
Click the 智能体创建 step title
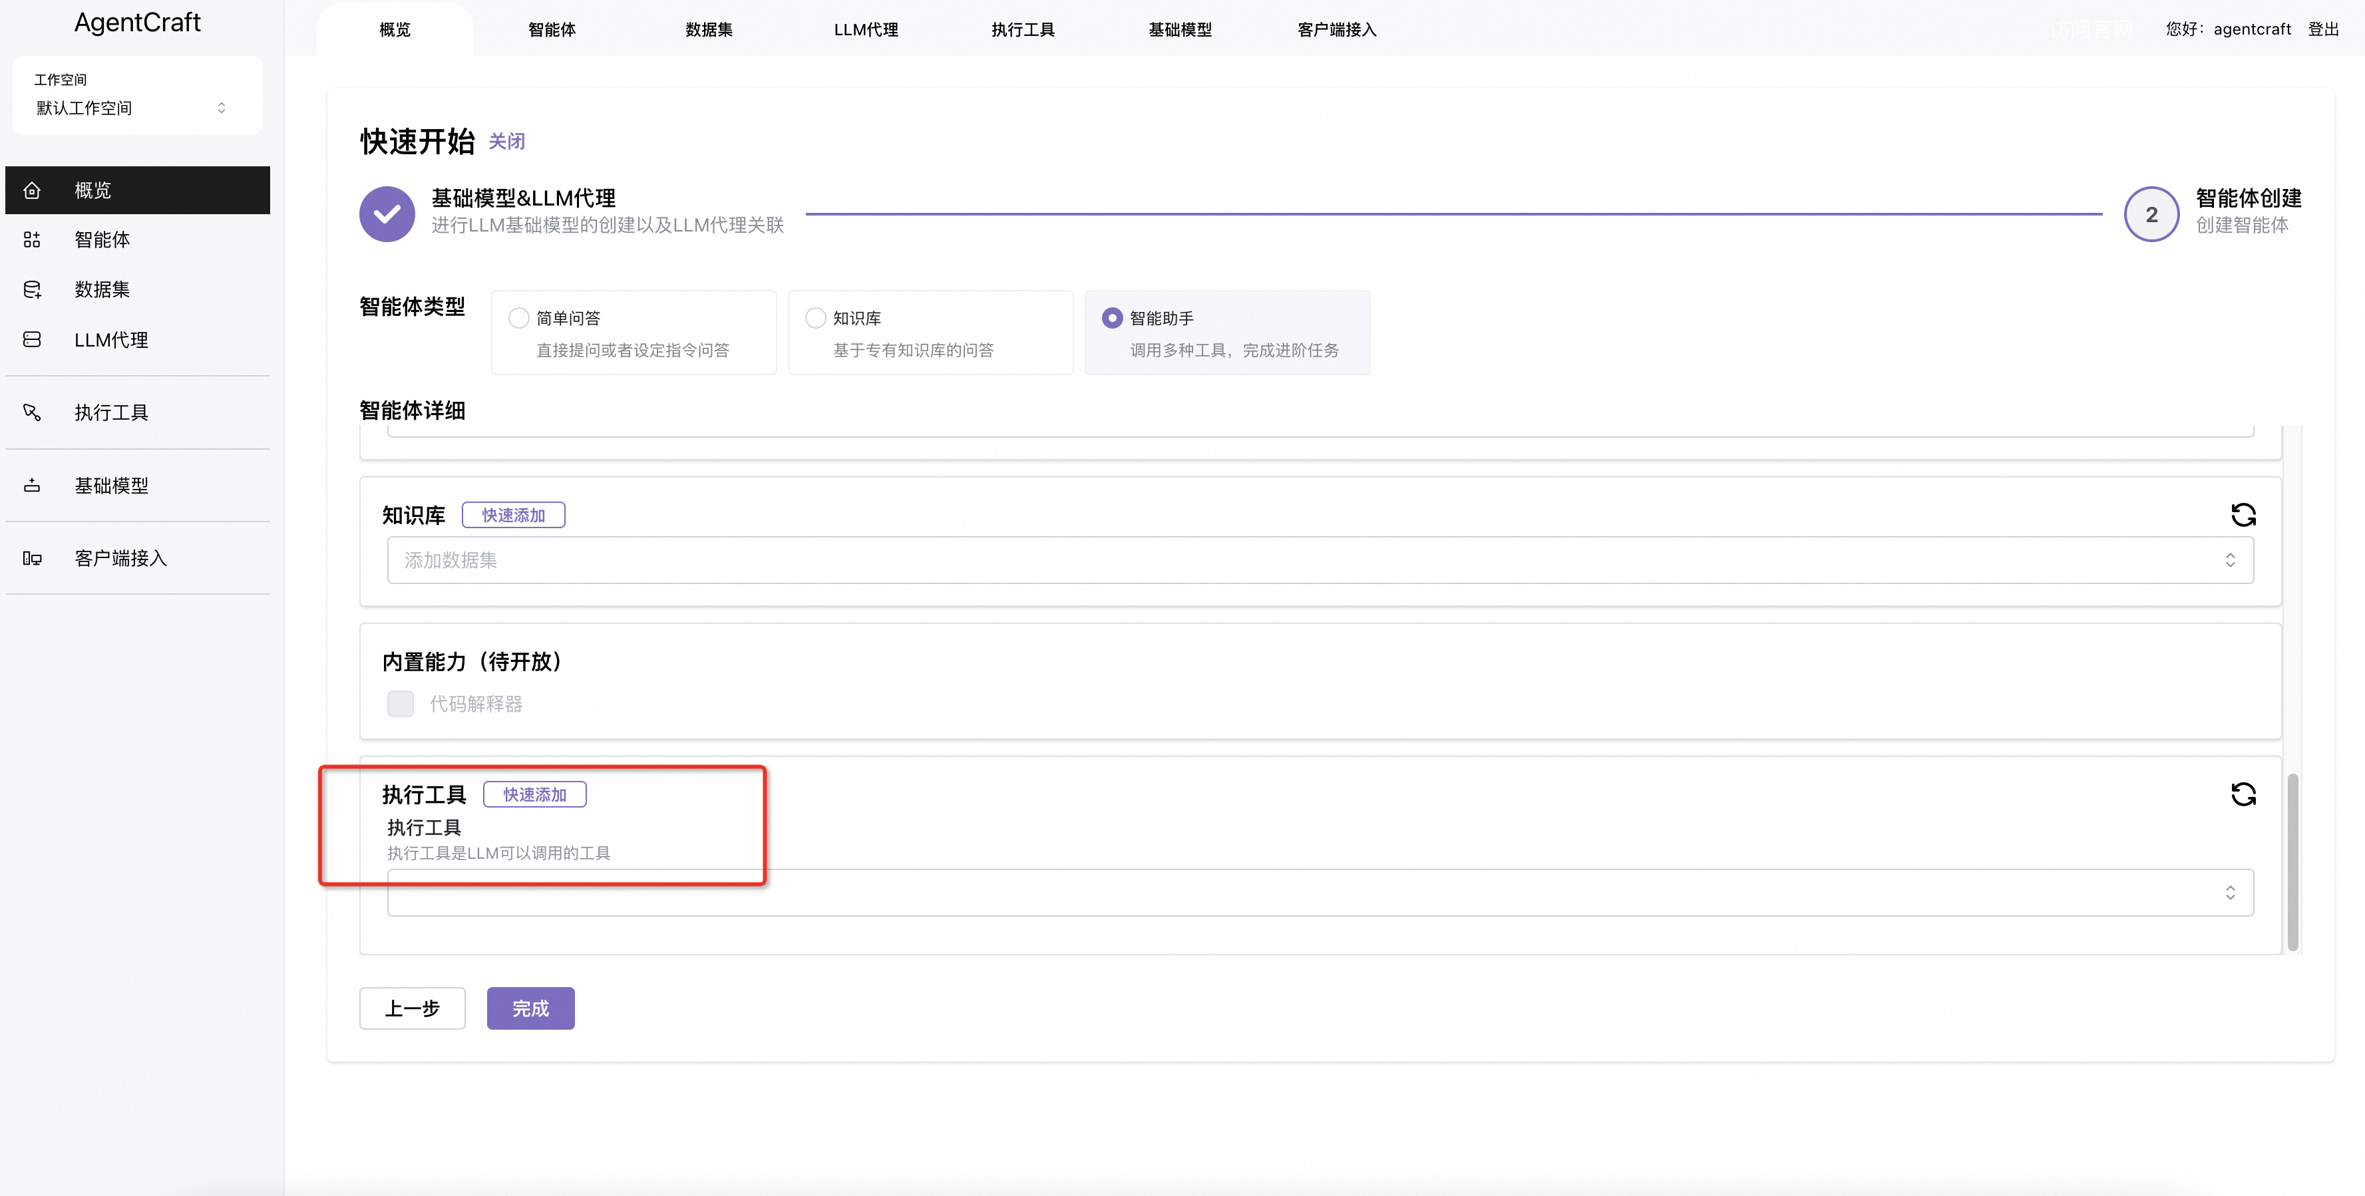click(x=2249, y=198)
